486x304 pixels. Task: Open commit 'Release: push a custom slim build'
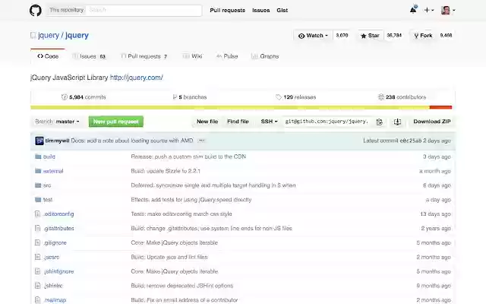188,157
